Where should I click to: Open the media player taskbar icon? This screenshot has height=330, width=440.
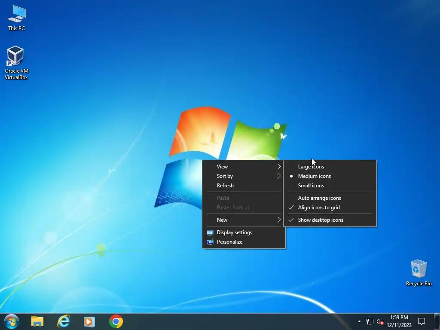tap(89, 321)
